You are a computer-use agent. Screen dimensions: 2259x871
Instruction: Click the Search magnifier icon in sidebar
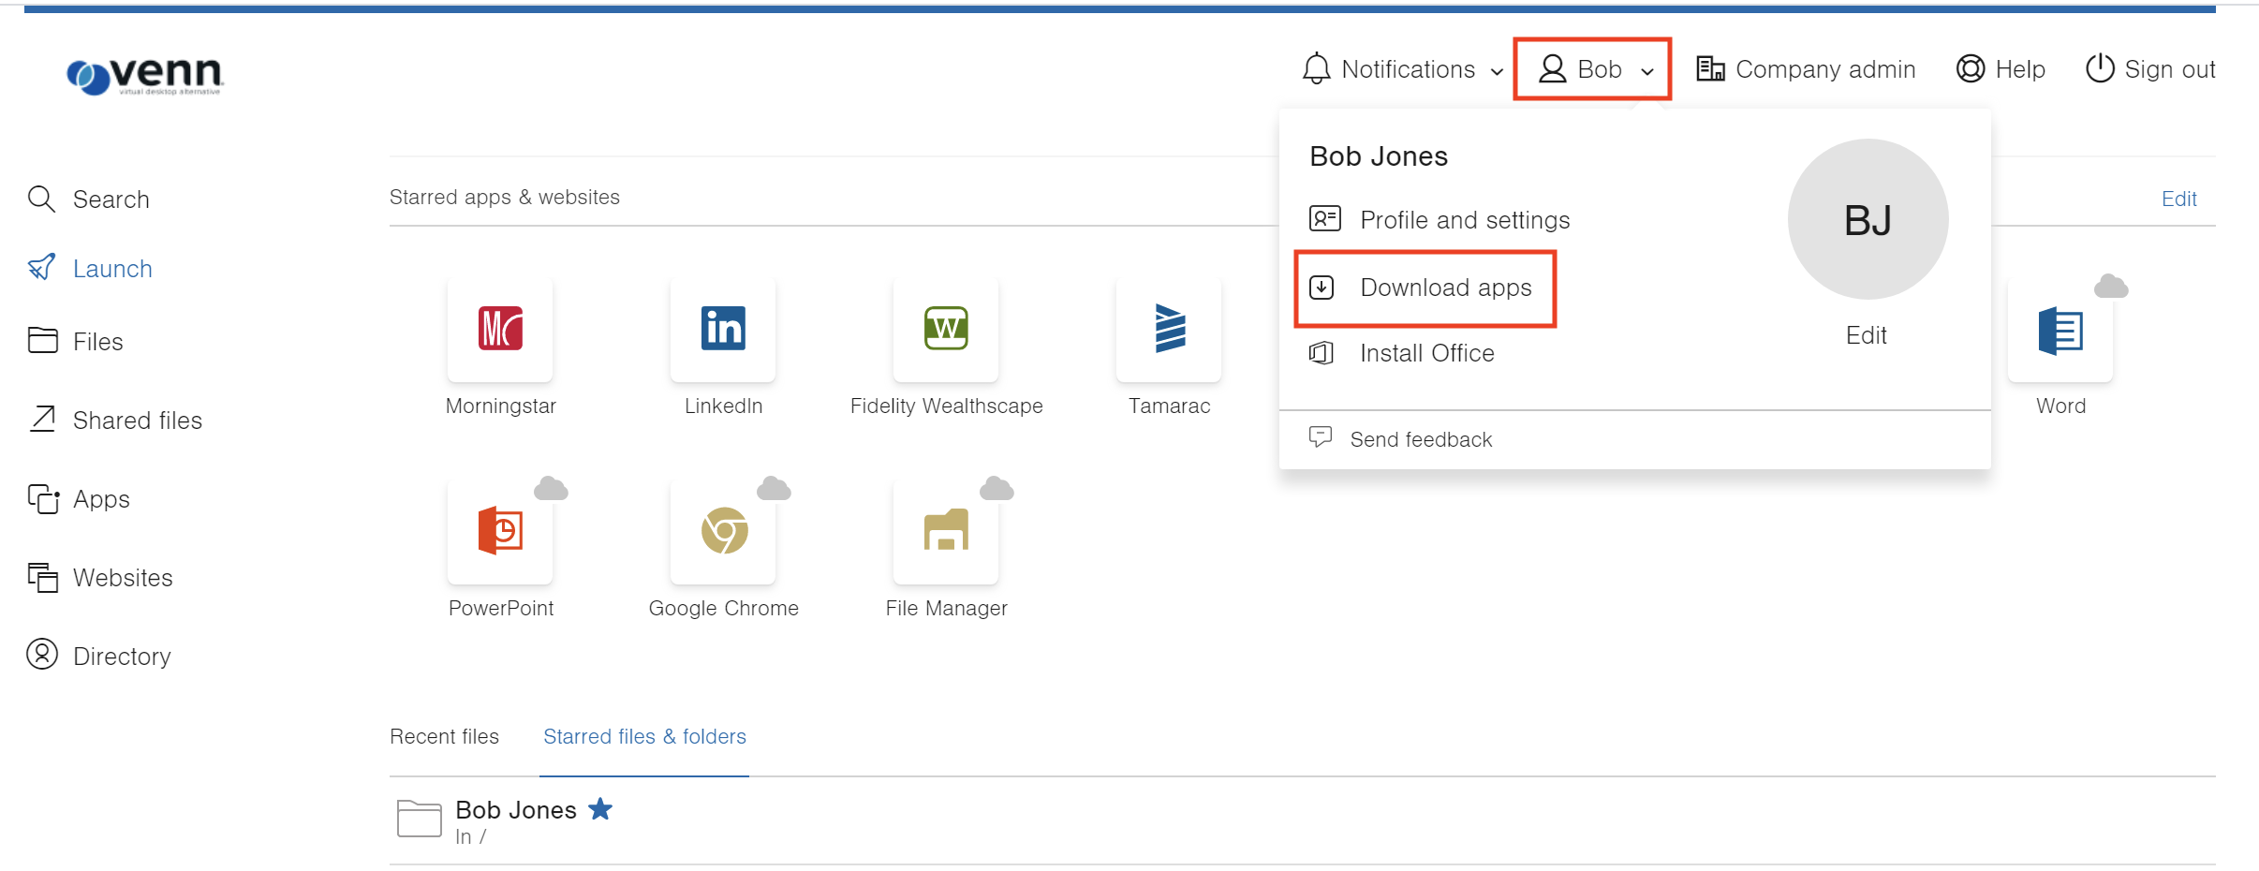point(41,199)
